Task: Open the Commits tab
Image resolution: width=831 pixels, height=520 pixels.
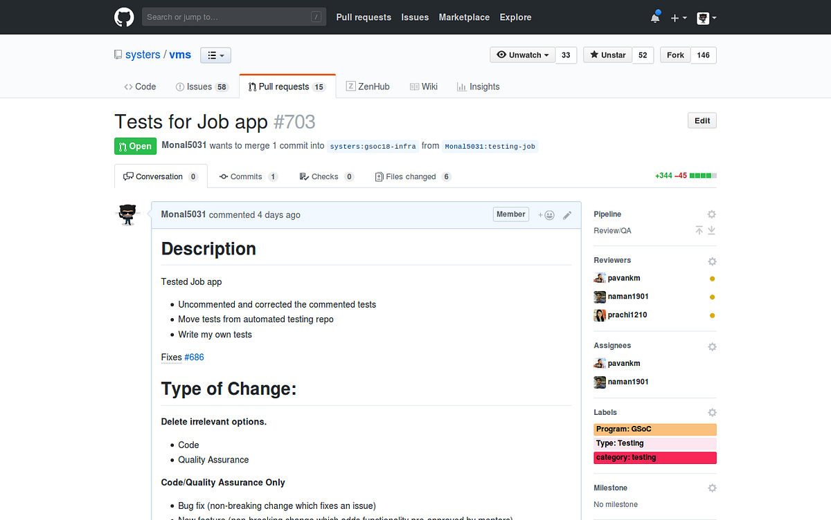Action: tap(248, 177)
